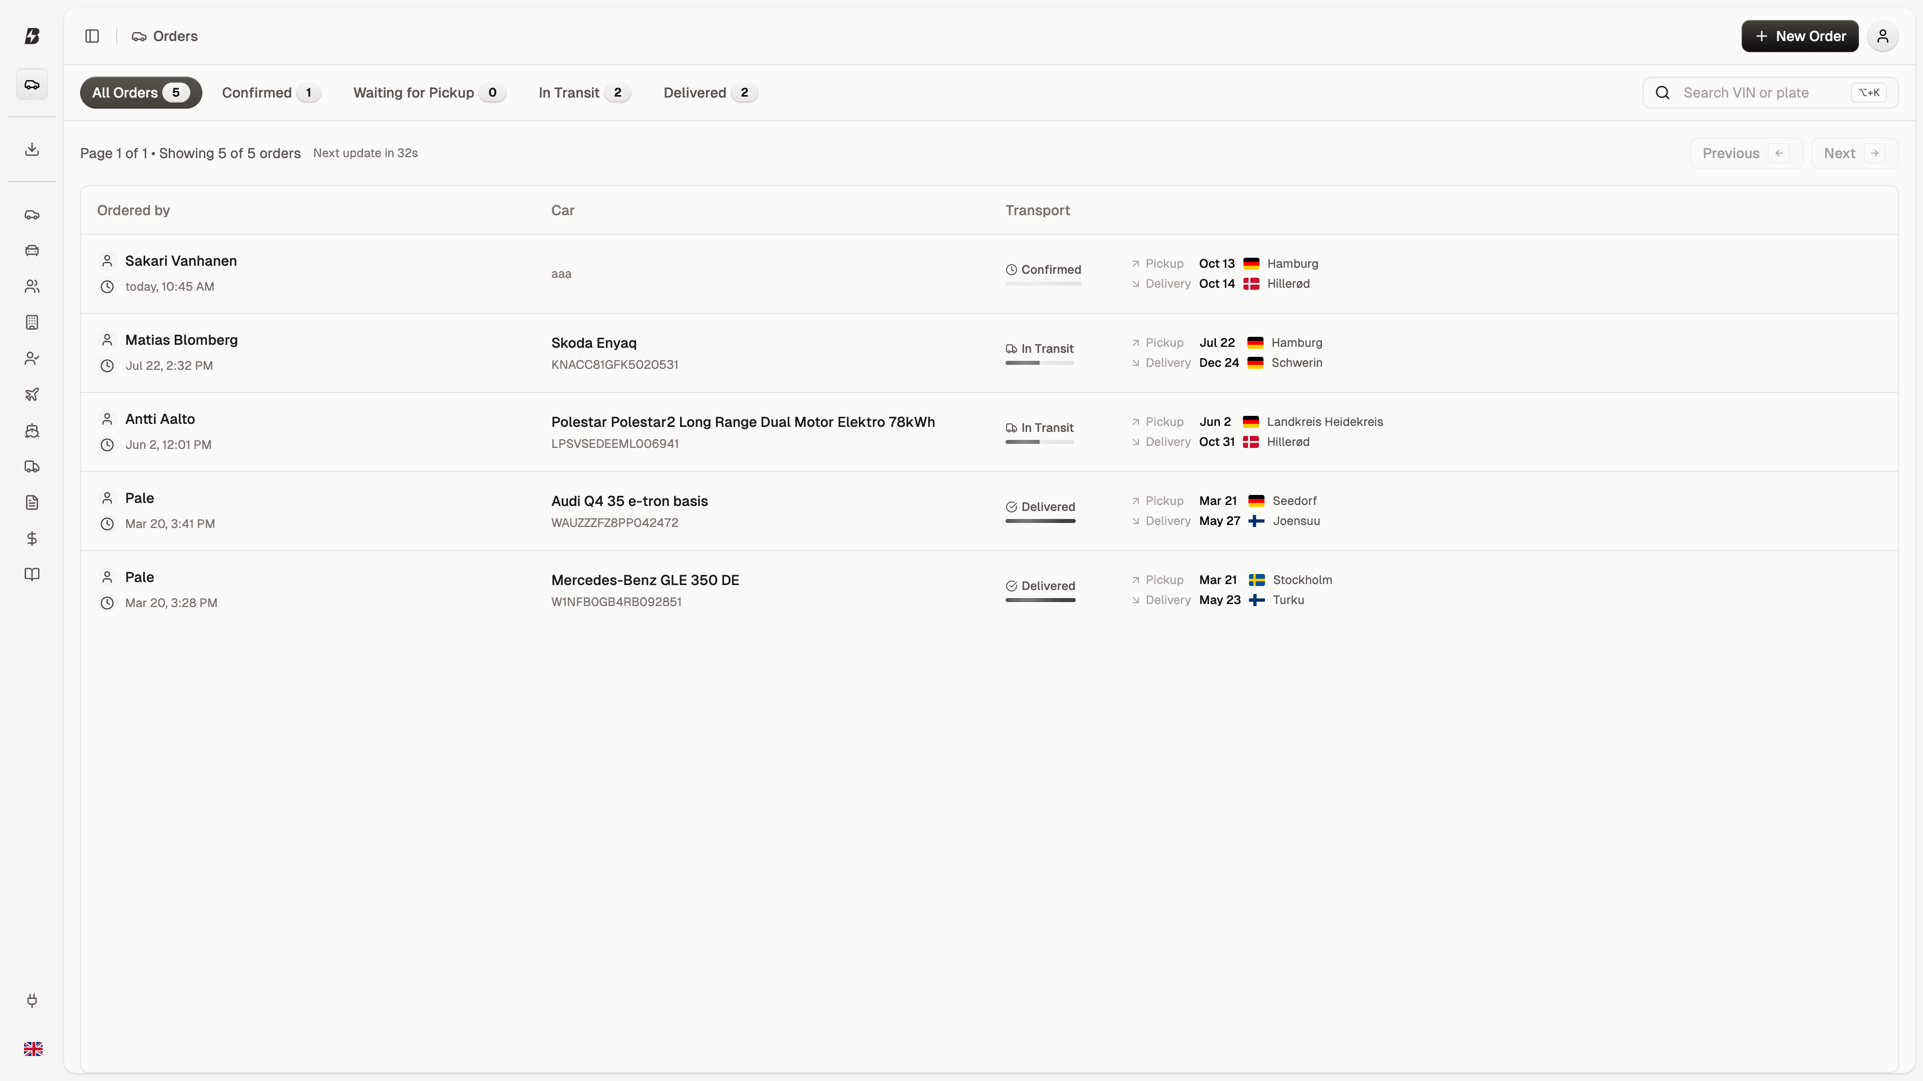Viewport: 1923px width, 1081px height.
Task: Click the New Order button
Action: coord(1799,36)
